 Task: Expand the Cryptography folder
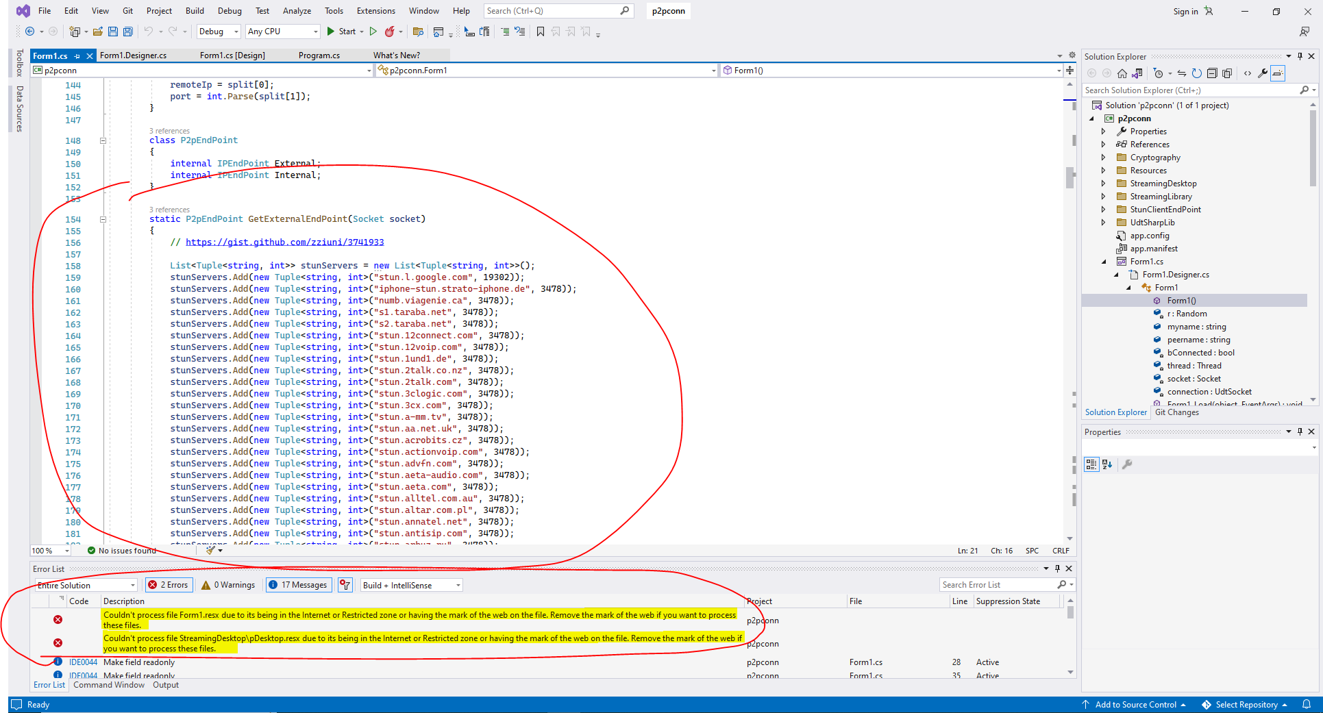pos(1103,158)
